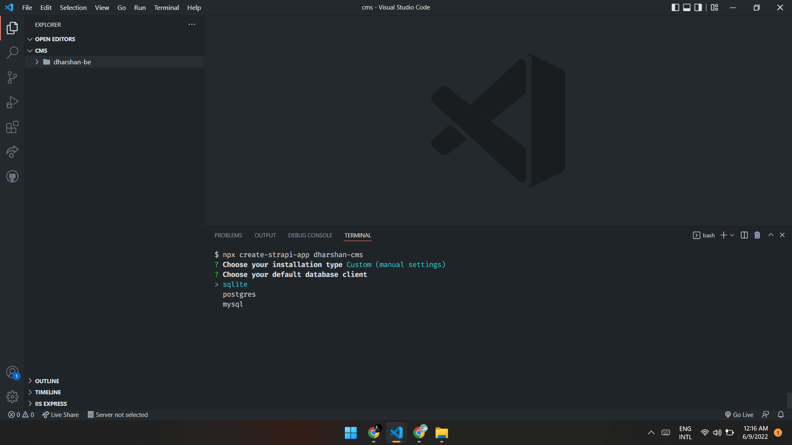Open the Source Control view icon
The image size is (792, 445).
[x=12, y=77]
